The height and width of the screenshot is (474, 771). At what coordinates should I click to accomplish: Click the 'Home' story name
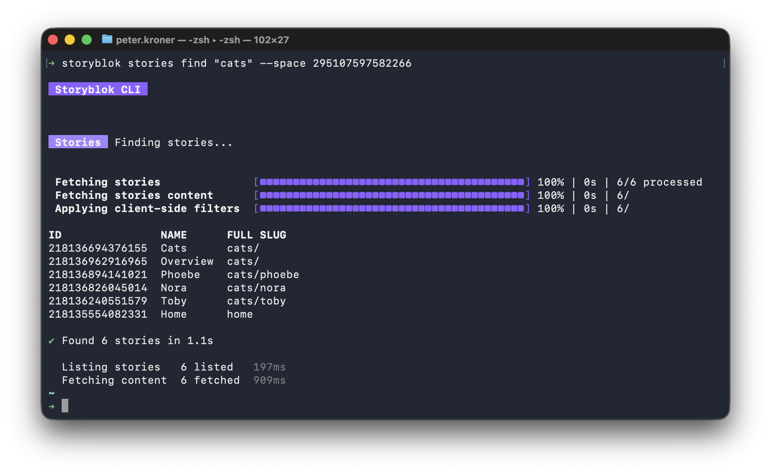point(174,314)
